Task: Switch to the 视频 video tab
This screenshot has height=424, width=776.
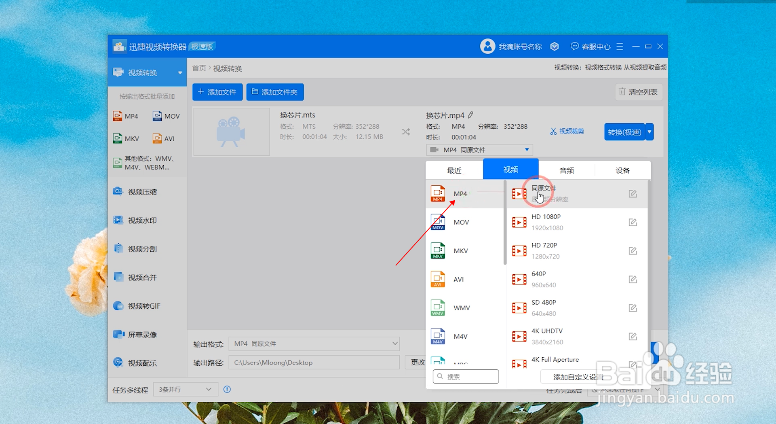Action: (x=511, y=169)
